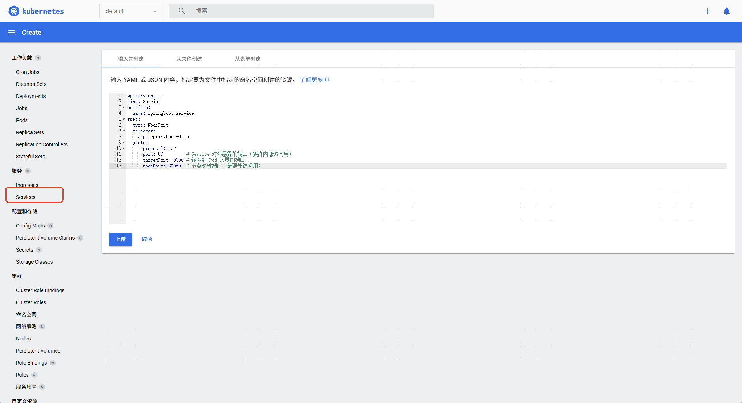Collapse the ports fold arrow on line 9
Image resolution: width=742 pixels, height=403 pixels.
pyautogui.click(x=123, y=143)
